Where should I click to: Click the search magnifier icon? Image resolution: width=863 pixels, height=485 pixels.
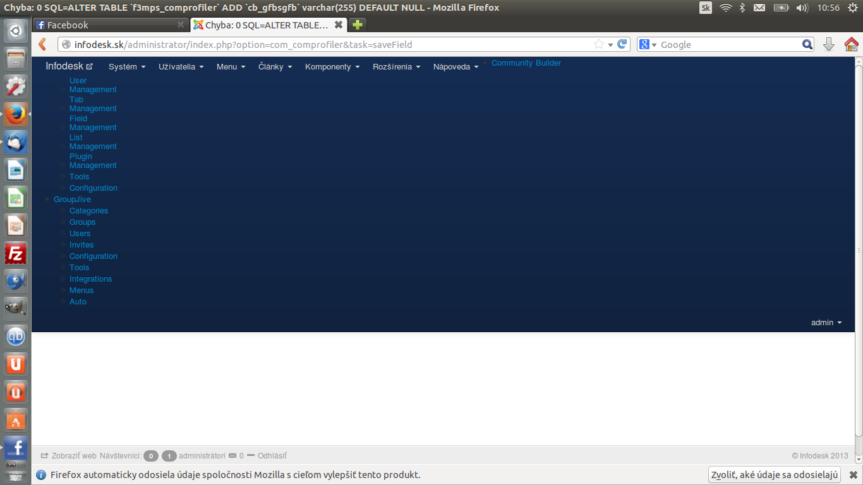pyautogui.click(x=807, y=44)
